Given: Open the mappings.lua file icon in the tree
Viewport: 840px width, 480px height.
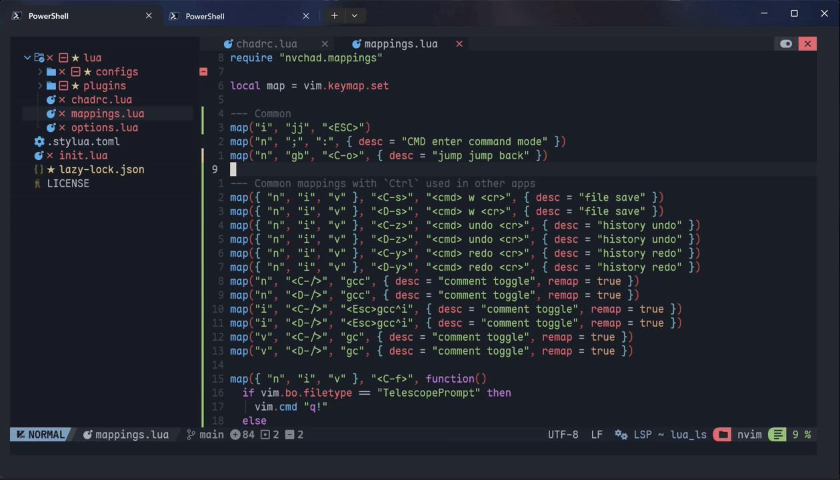Looking at the screenshot, I should coord(52,113).
